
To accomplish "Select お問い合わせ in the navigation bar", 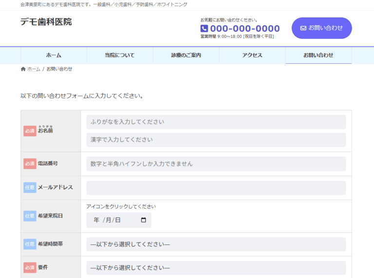I will [318, 56].
